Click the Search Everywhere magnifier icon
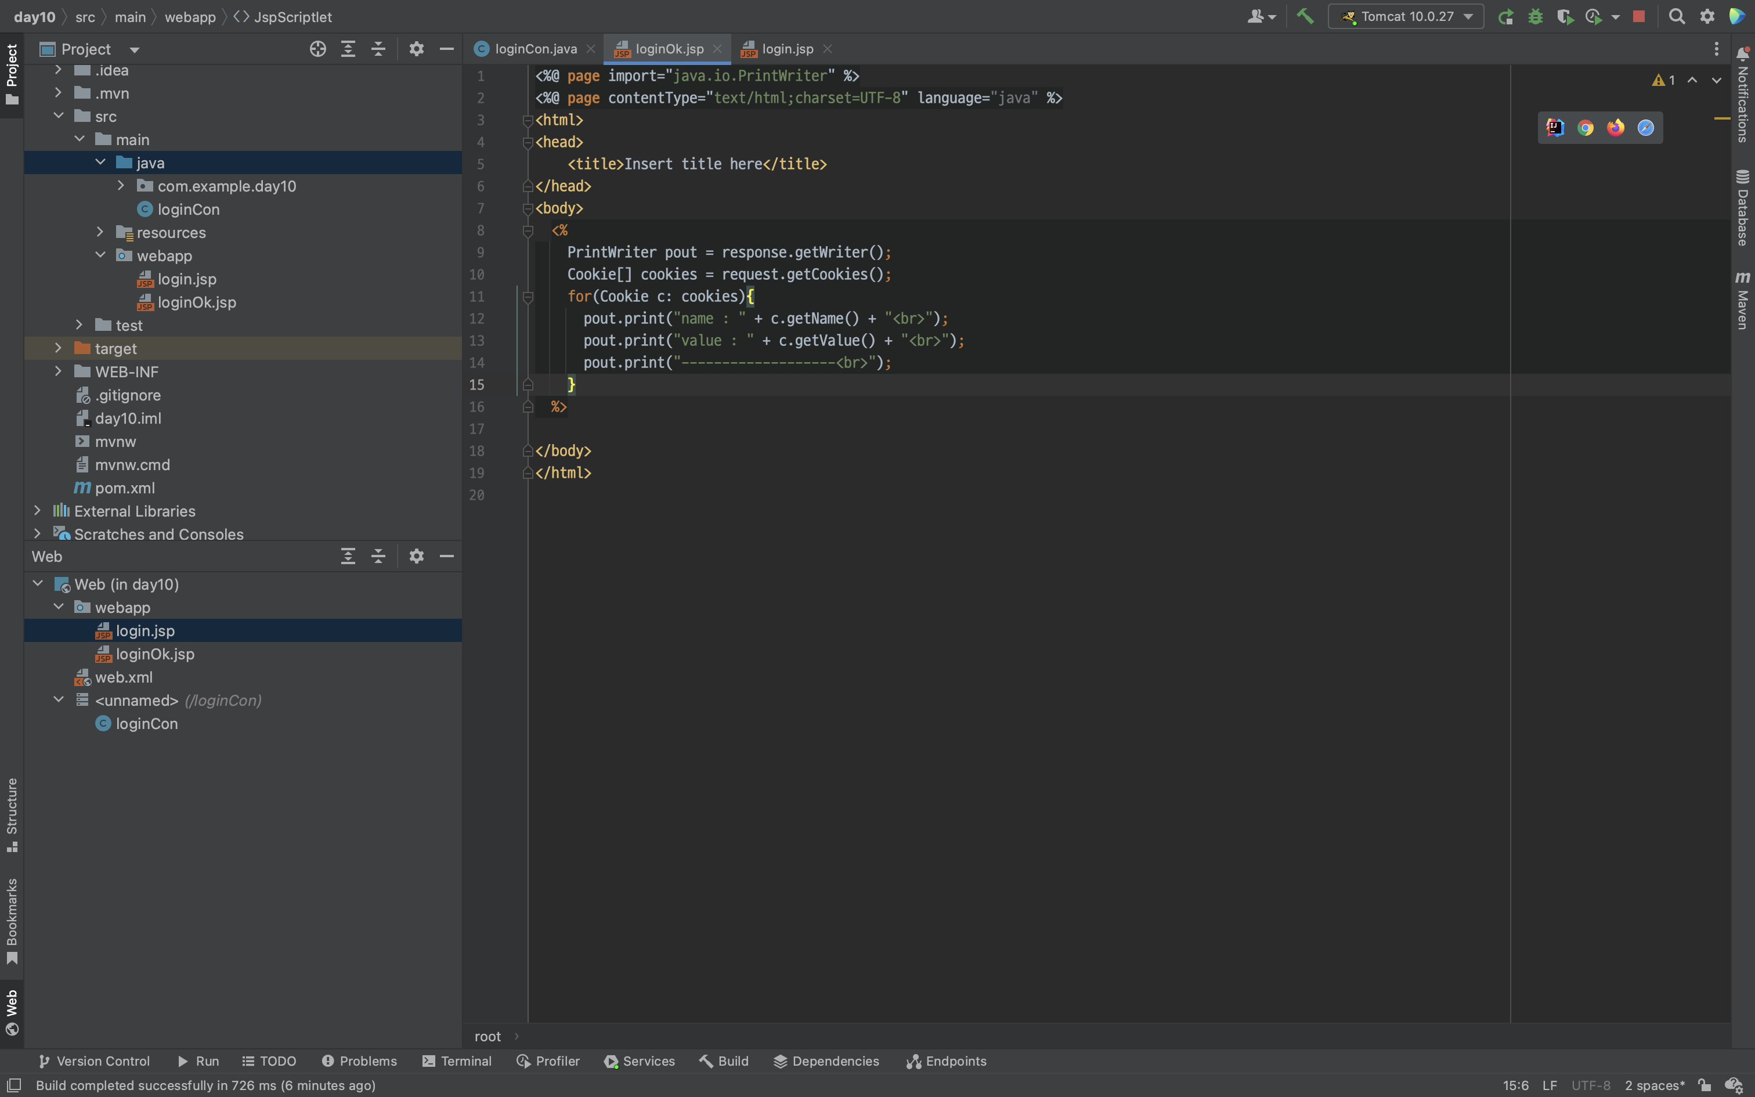Screen dimensions: 1755x1097 [1676, 16]
